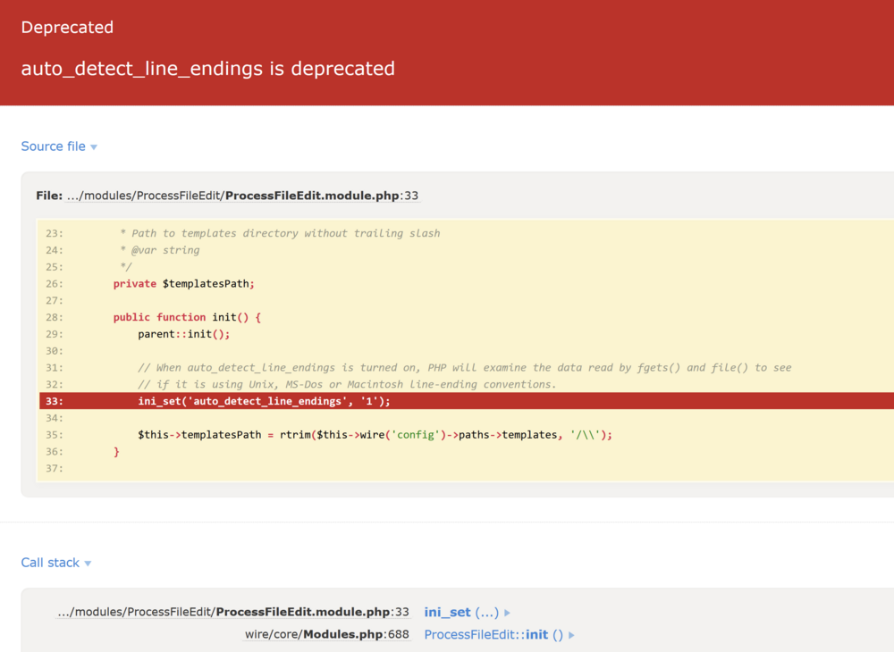This screenshot has width=894, height=652.
Task: Click the Deprecated error type label
Action: coord(67,28)
